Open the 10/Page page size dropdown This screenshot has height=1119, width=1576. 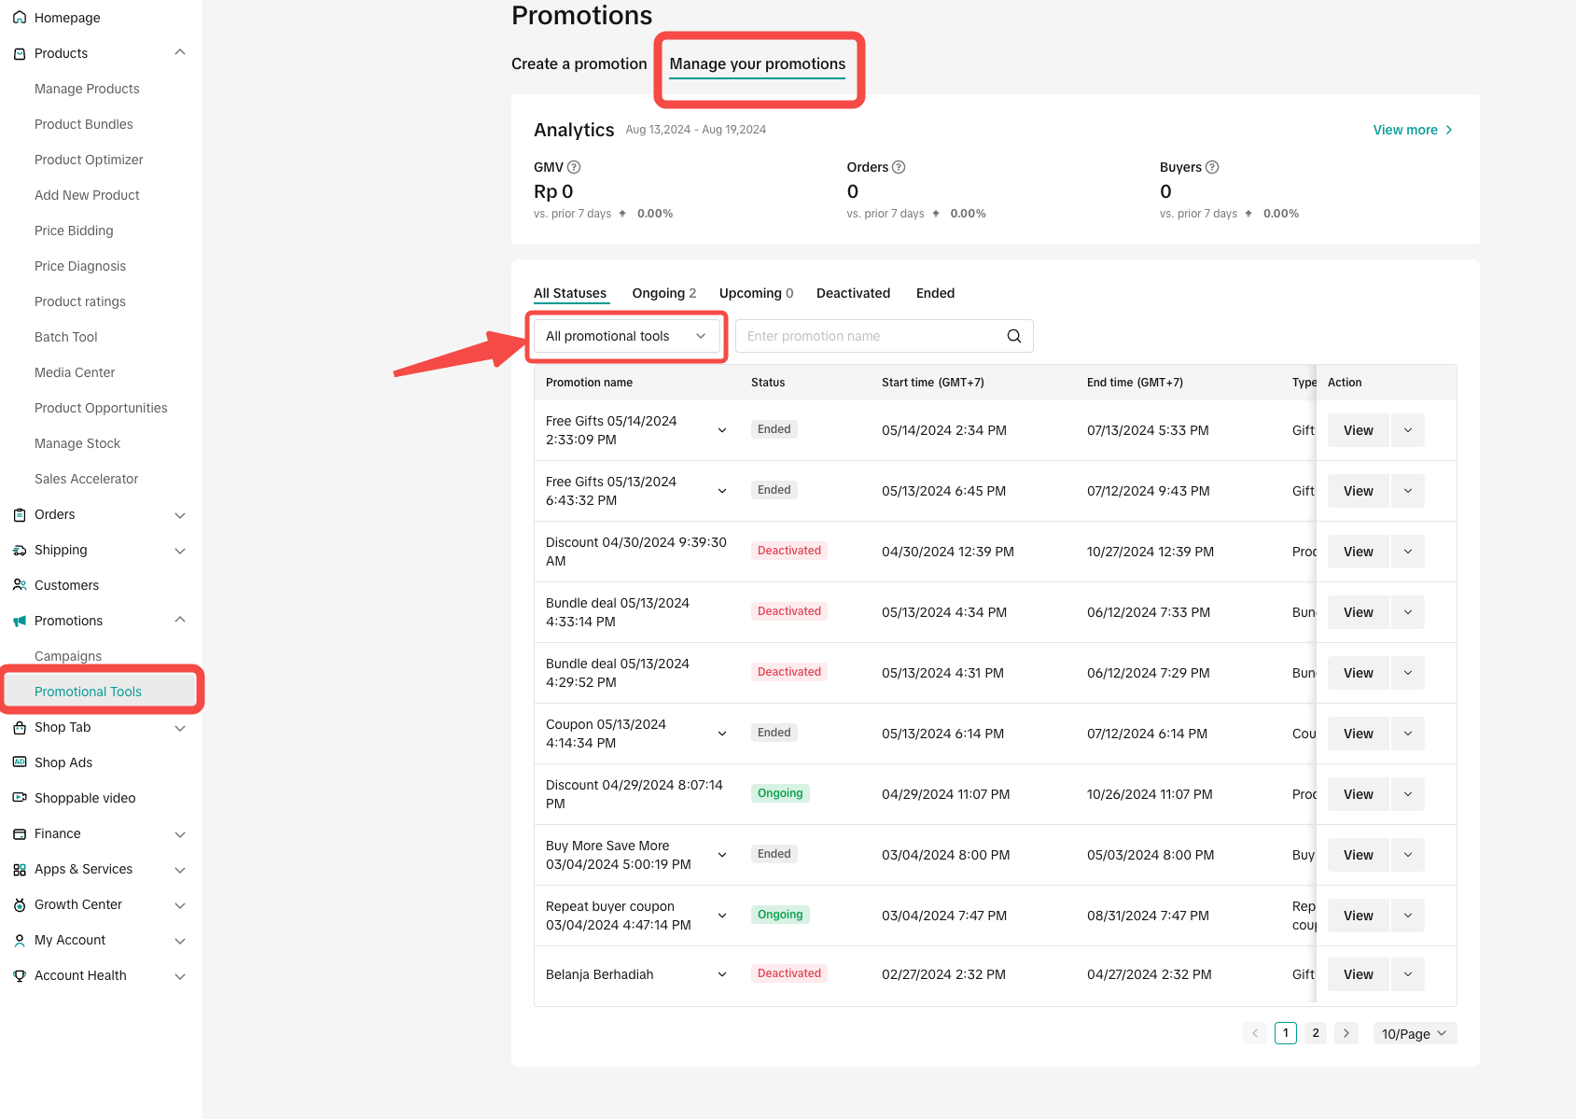coord(1414,1033)
